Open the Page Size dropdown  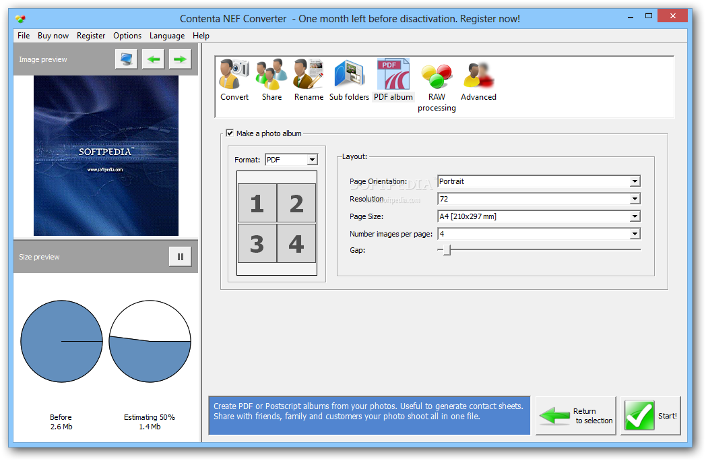539,216
